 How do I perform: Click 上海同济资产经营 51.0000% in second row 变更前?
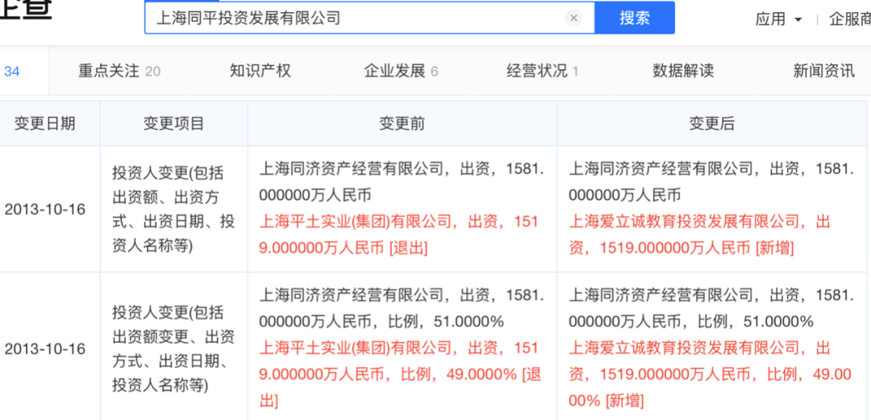point(402,307)
